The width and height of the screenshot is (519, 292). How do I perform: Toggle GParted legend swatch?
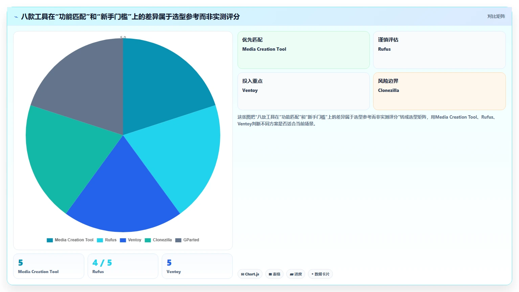[178, 240]
